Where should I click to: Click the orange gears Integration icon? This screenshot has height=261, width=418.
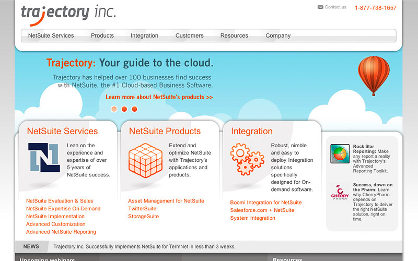click(247, 159)
